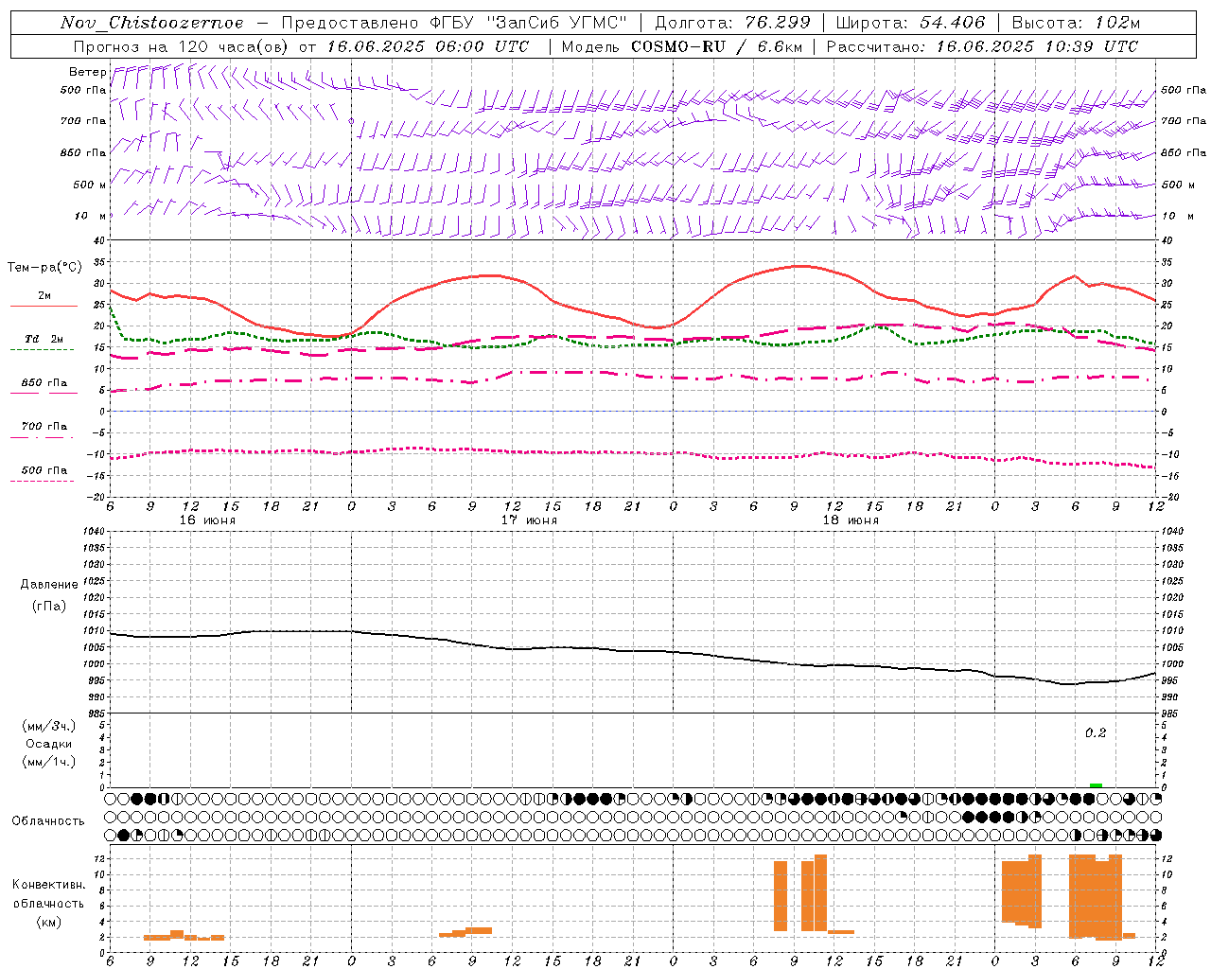Click the low orange convective bar on 17 июня morning

click(x=465, y=931)
